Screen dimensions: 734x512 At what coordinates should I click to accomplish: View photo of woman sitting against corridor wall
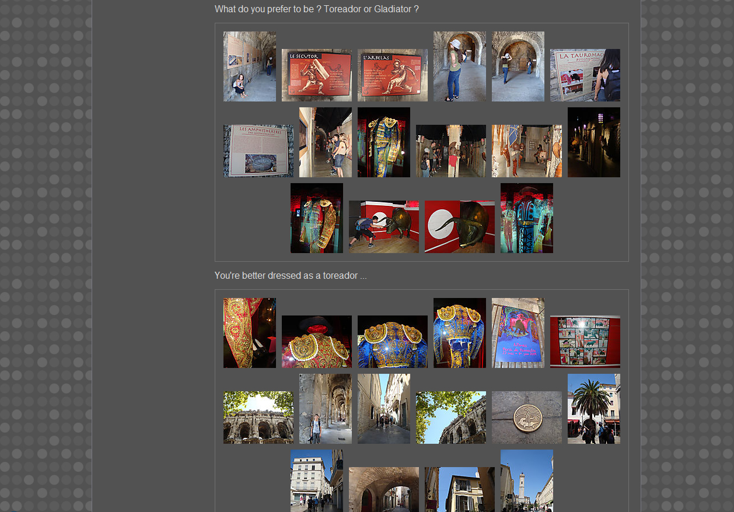(x=249, y=66)
